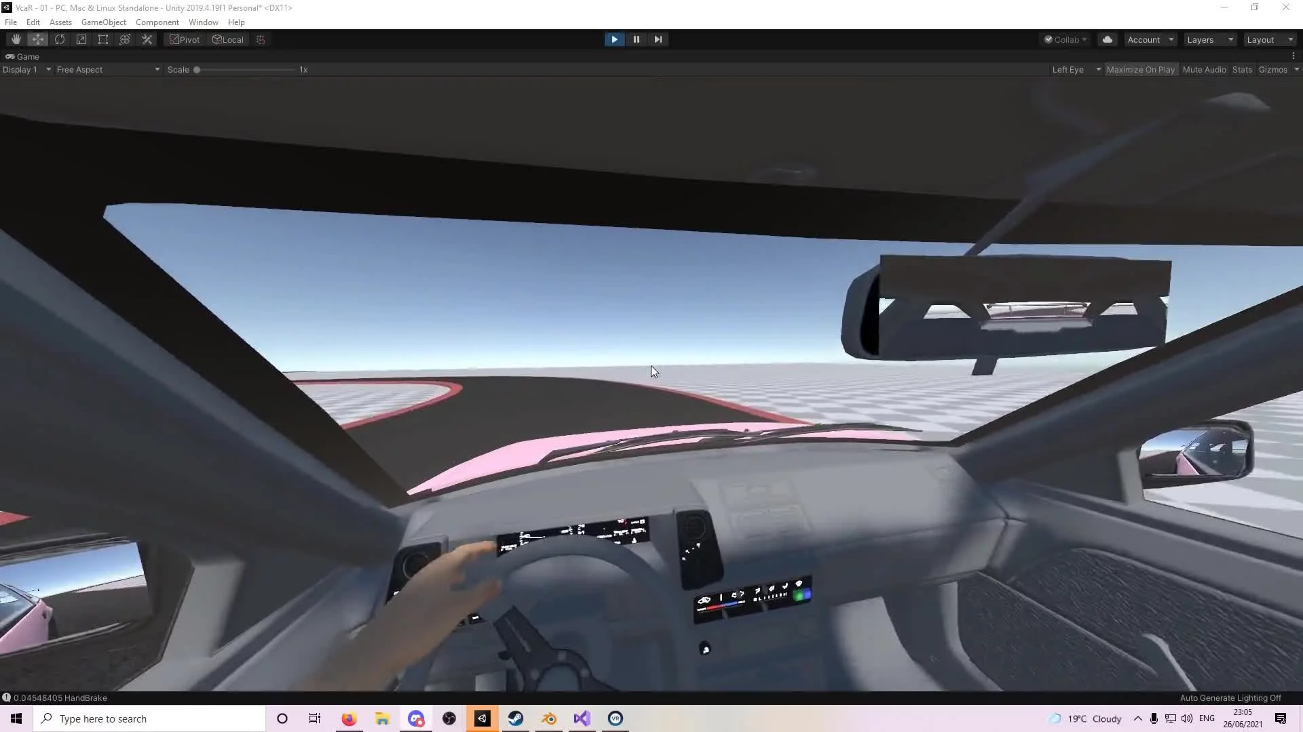This screenshot has height=732, width=1303.
Task: Expand the Layers dropdown
Action: coord(1209,39)
